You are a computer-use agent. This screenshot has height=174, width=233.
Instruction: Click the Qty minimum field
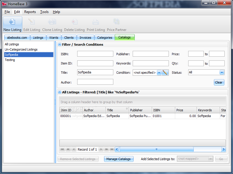[196, 63]
